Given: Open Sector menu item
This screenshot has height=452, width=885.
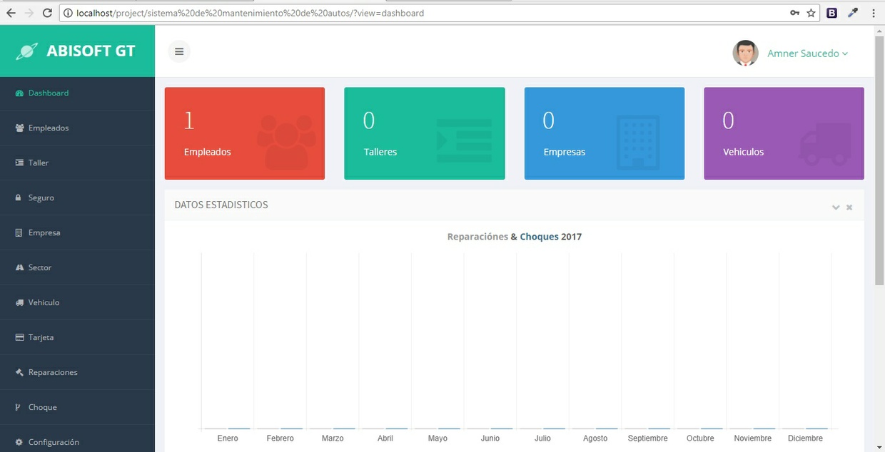Looking at the screenshot, I should click(x=77, y=268).
